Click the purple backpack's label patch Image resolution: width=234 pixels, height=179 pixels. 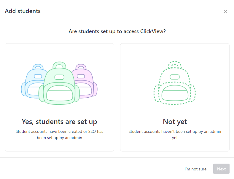pyautogui.click(x=81, y=76)
